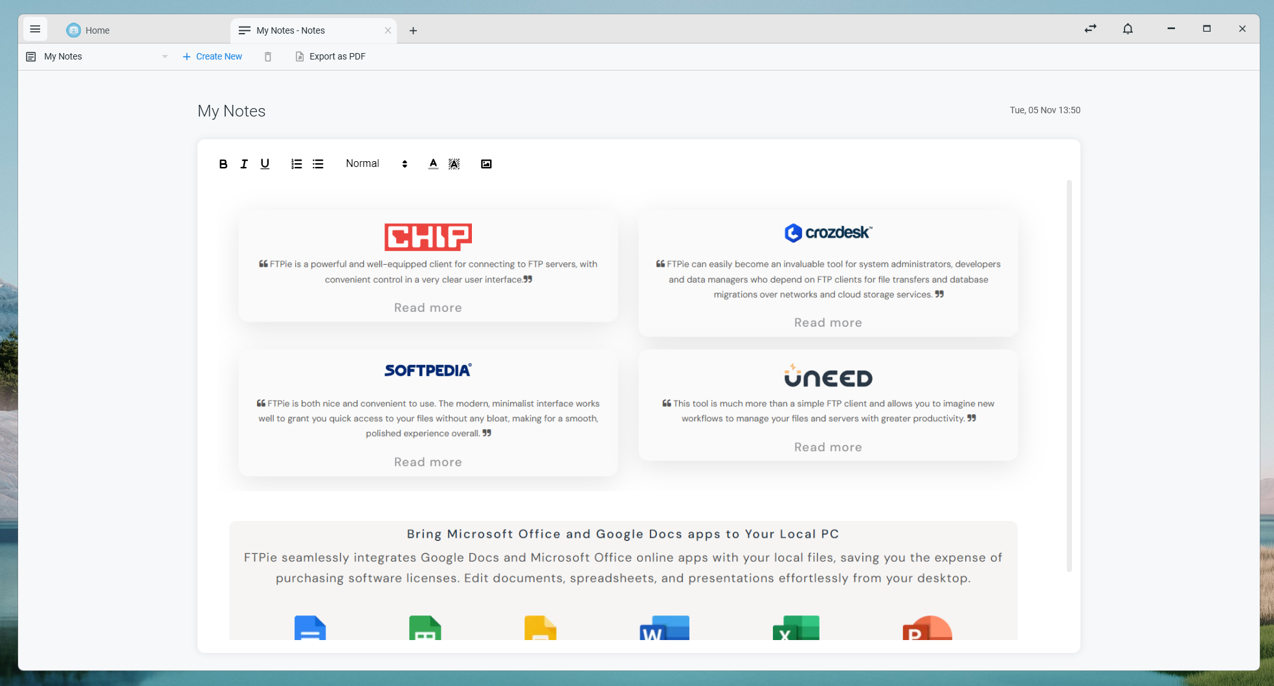The image size is (1274, 686).
Task: Open the hamburger main menu
Action: click(x=35, y=29)
